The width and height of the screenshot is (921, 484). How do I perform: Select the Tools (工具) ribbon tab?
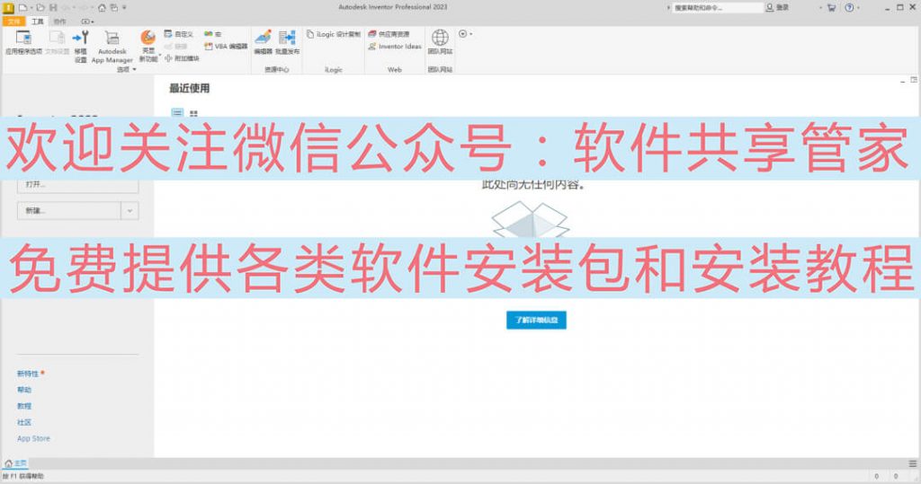click(x=38, y=22)
